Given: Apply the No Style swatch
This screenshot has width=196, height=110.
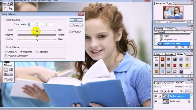Looking at the screenshot, I should pos(156,59).
